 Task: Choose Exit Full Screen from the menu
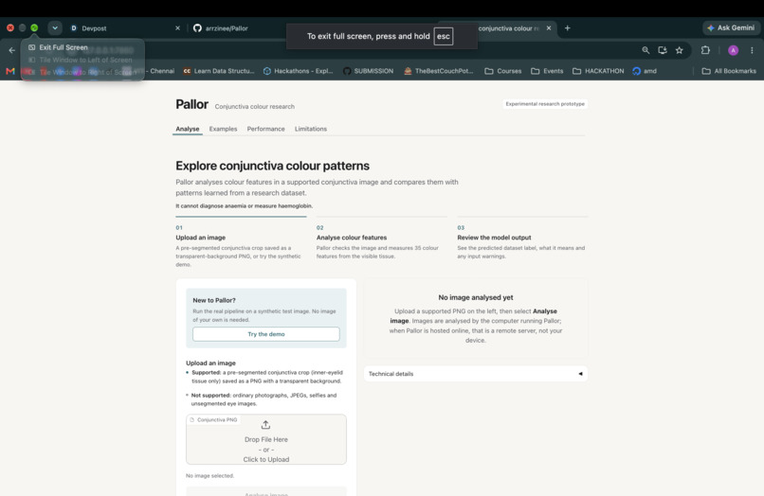click(x=64, y=47)
